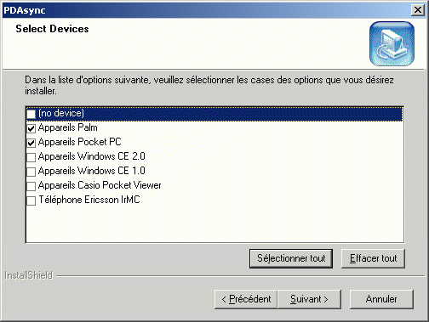
Task: Click the Select Devices heading
Action: 52,29
